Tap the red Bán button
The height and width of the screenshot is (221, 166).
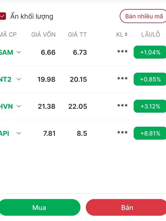[127, 207]
